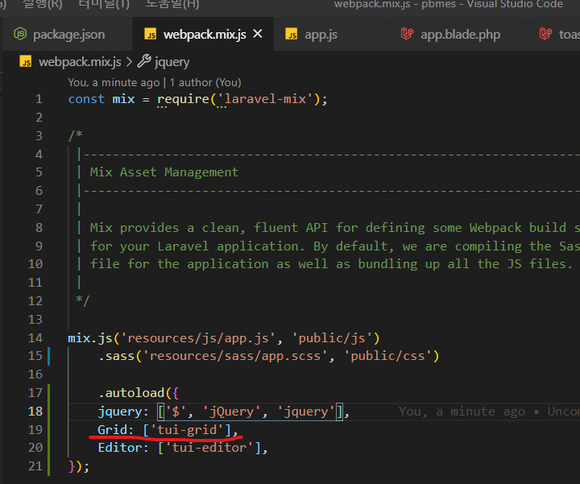This screenshot has height=484, width=580.
Task: Open the author CodeLens annotation
Action: (154, 82)
